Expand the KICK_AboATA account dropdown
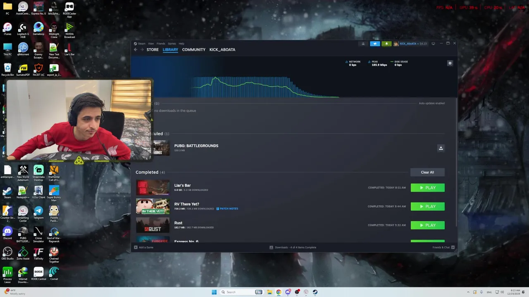Screen dimensions: 529x297 [410, 44]
